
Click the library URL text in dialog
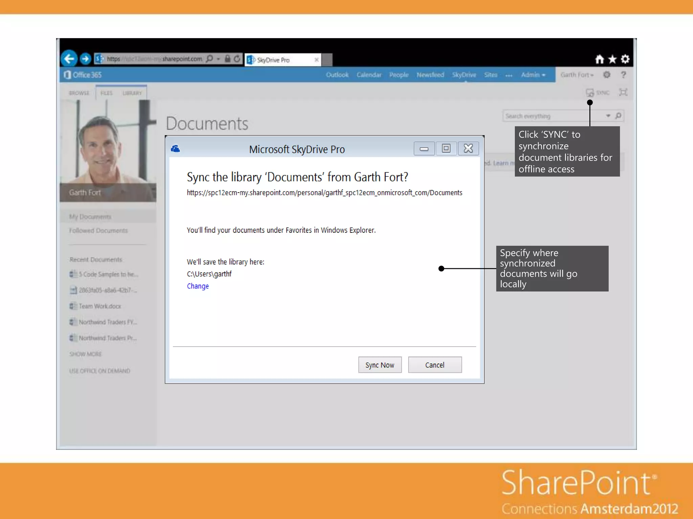pos(325,193)
